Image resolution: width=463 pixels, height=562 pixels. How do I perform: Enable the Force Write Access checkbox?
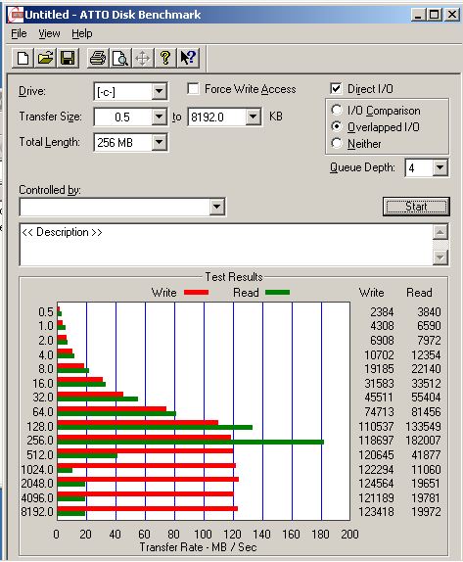(x=193, y=88)
